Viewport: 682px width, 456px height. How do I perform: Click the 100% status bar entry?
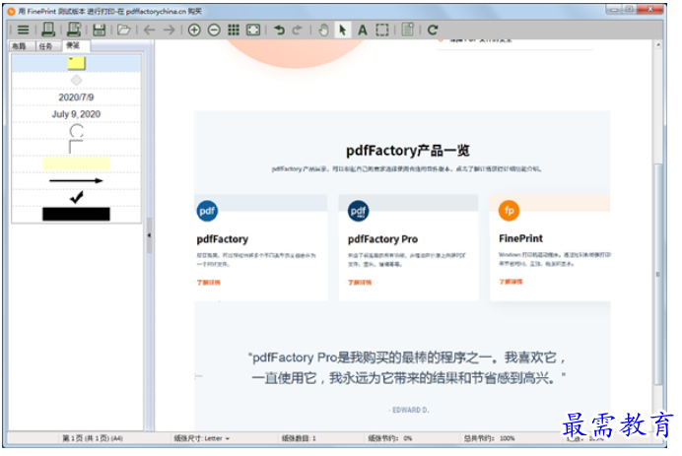(489, 438)
